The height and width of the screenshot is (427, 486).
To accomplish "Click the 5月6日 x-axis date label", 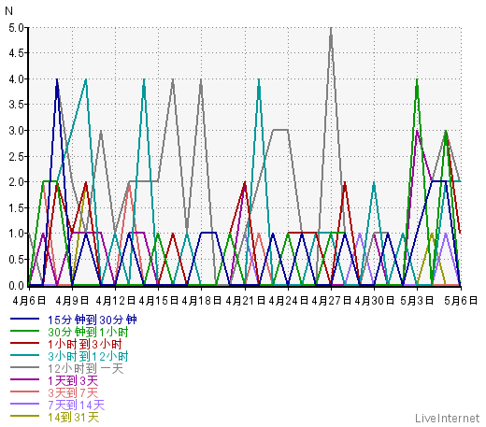I will click(461, 300).
